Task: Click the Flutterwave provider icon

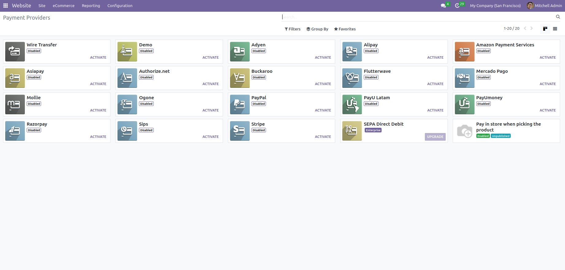Action: point(352,78)
